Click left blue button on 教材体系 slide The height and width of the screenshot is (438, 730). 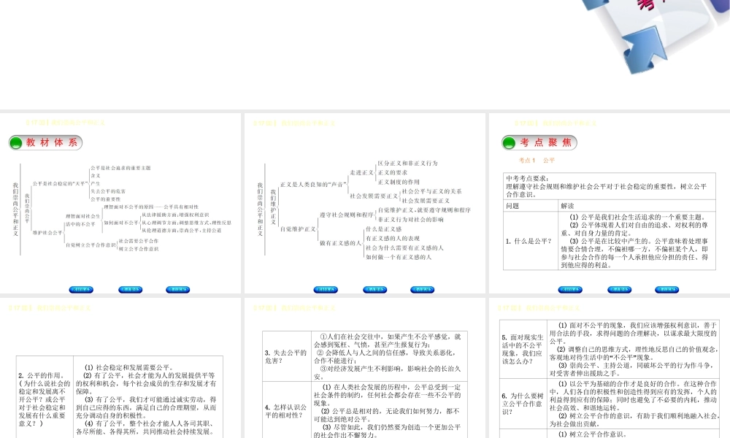[81, 290]
